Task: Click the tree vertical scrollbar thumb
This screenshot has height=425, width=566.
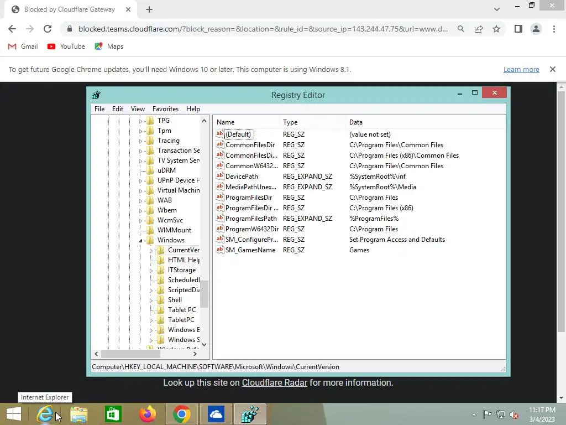Action: click(205, 294)
